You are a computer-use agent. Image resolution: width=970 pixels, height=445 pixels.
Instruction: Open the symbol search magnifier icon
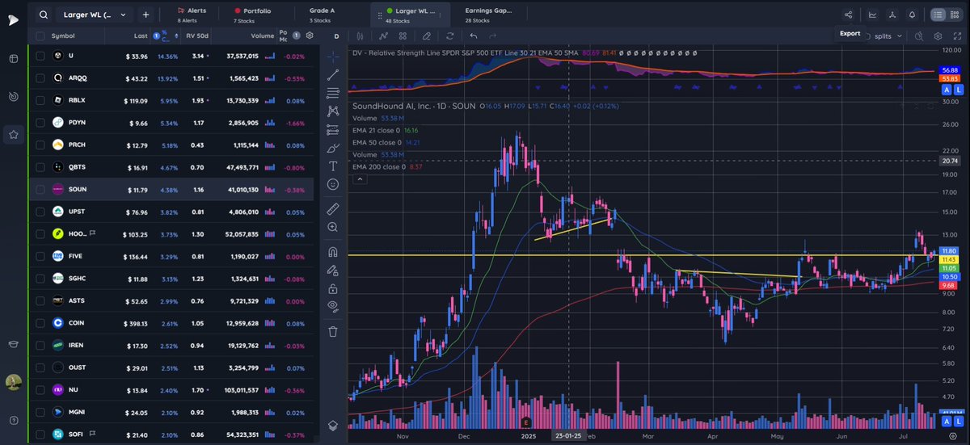[x=43, y=15]
